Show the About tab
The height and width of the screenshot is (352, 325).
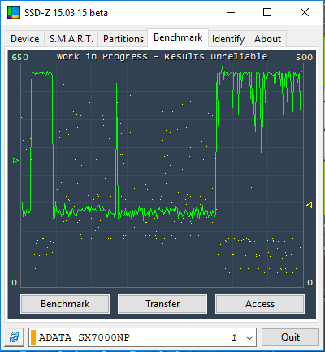(x=267, y=39)
